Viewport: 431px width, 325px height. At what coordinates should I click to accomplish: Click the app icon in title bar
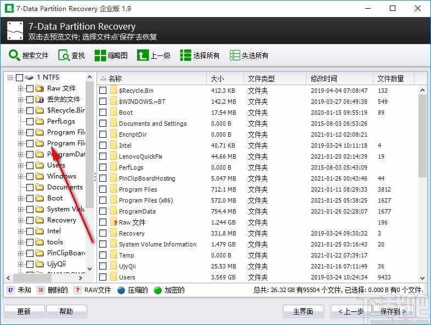9,8
